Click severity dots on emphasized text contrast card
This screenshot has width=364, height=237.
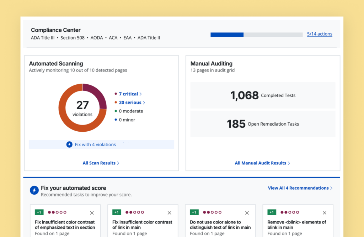pyautogui.click(x=57, y=212)
